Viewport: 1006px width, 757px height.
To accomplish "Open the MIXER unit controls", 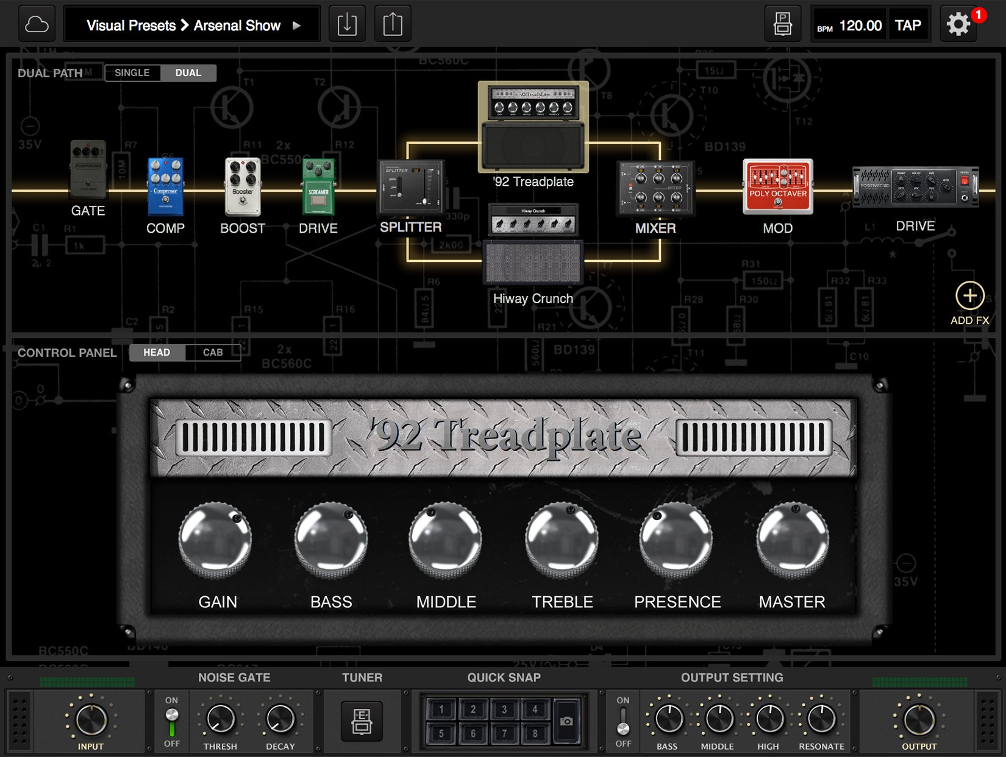I will tap(655, 188).
